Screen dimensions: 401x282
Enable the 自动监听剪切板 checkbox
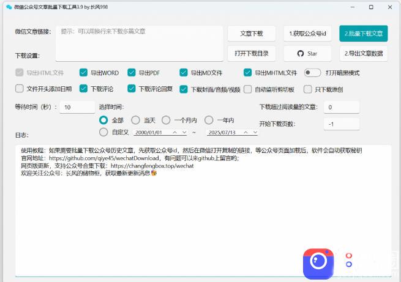pyautogui.click(x=247, y=89)
